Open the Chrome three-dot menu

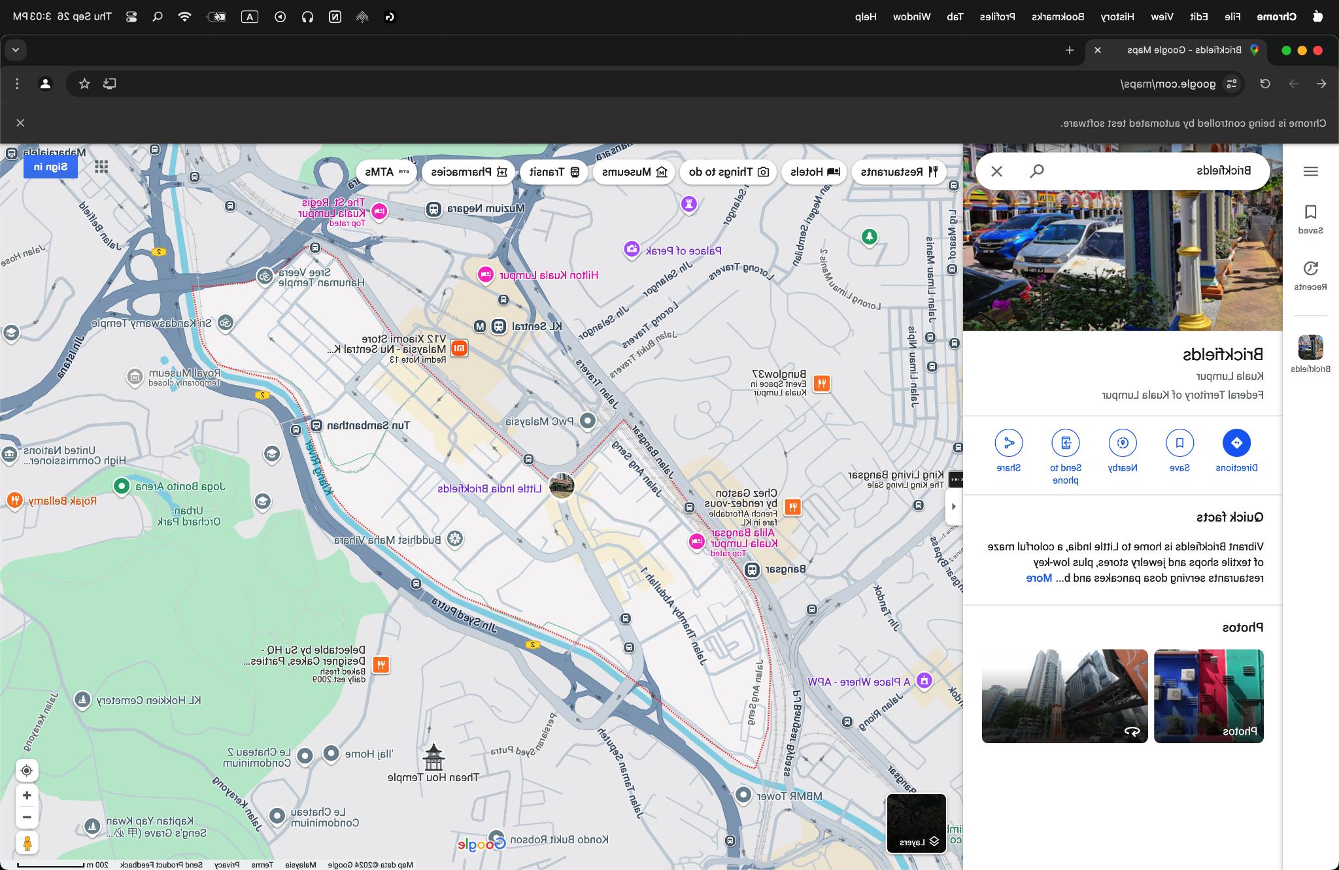tap(18, 84)
